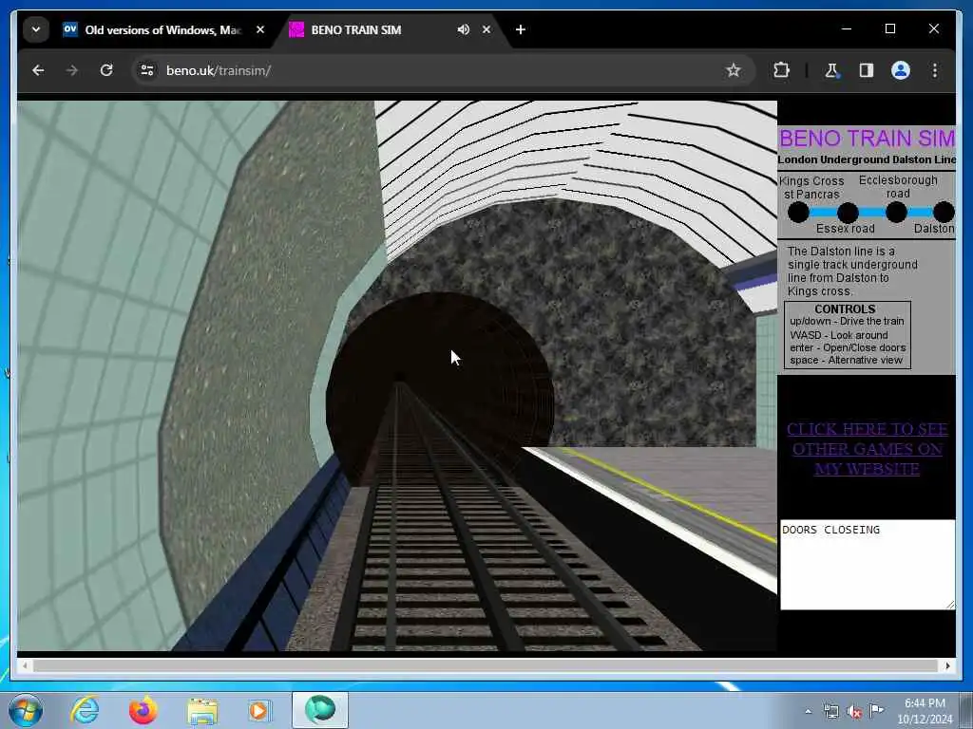The image size is (973, 729).
Task: Launch Internet Explorer from taskbar
Action: (85, 710)
